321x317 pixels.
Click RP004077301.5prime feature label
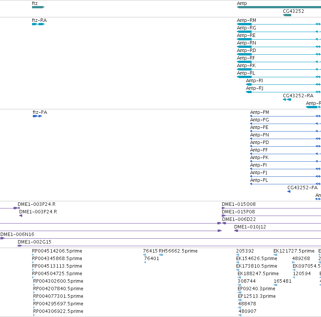[58, 296]
